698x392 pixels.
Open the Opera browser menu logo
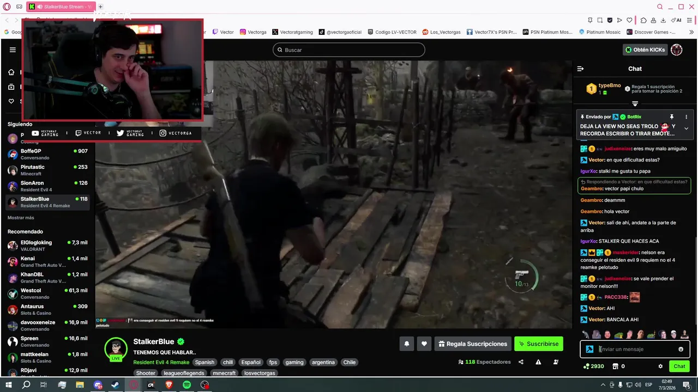click(x=7, y=7)
